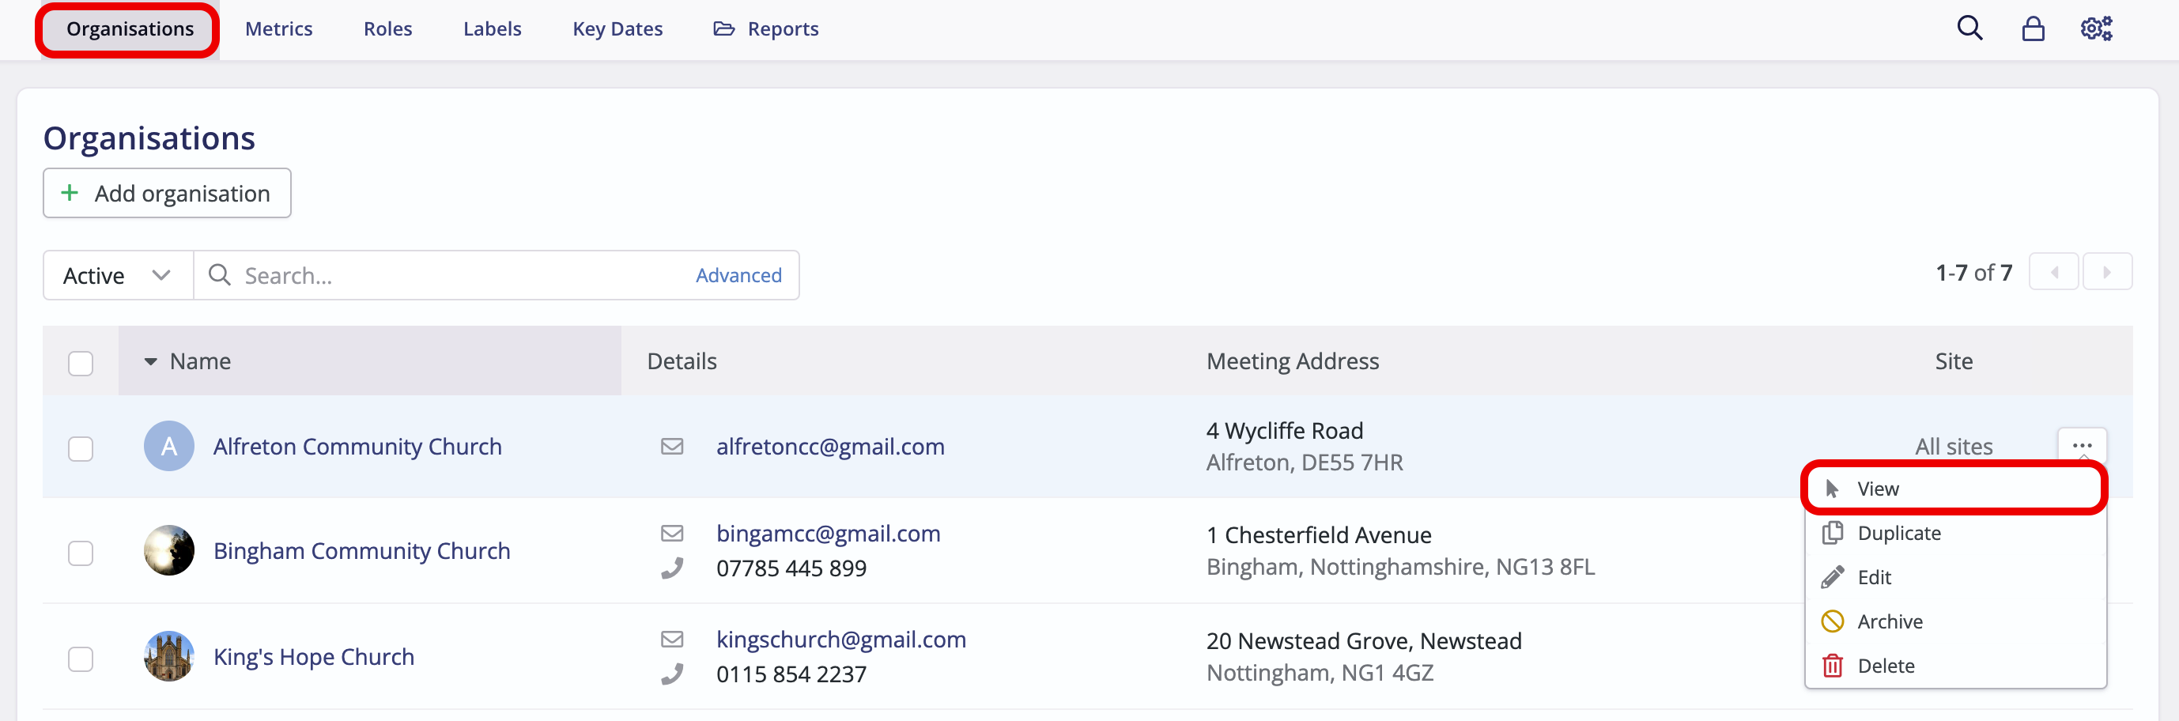Open the bingamcc@gmail.com email link

point(828,533)
